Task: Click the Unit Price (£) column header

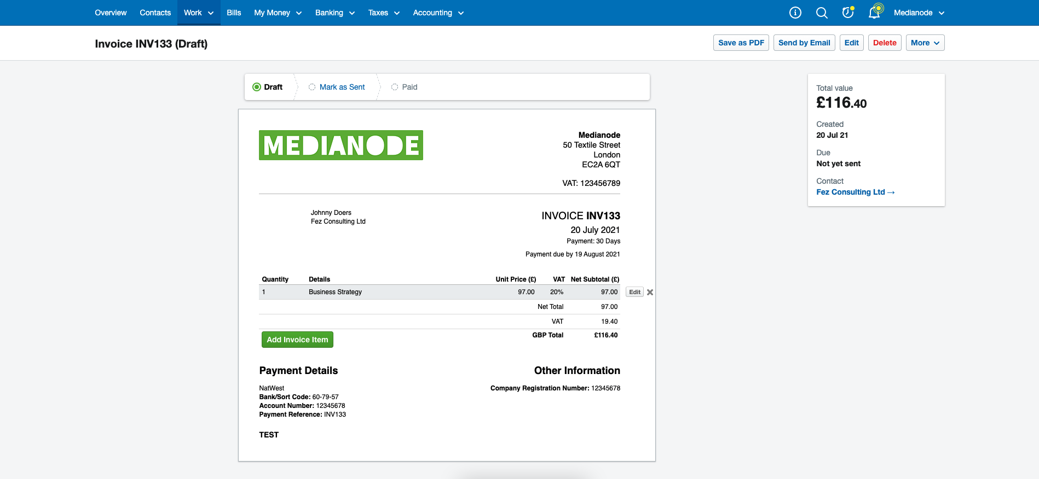Action: [x=516, y=279]
